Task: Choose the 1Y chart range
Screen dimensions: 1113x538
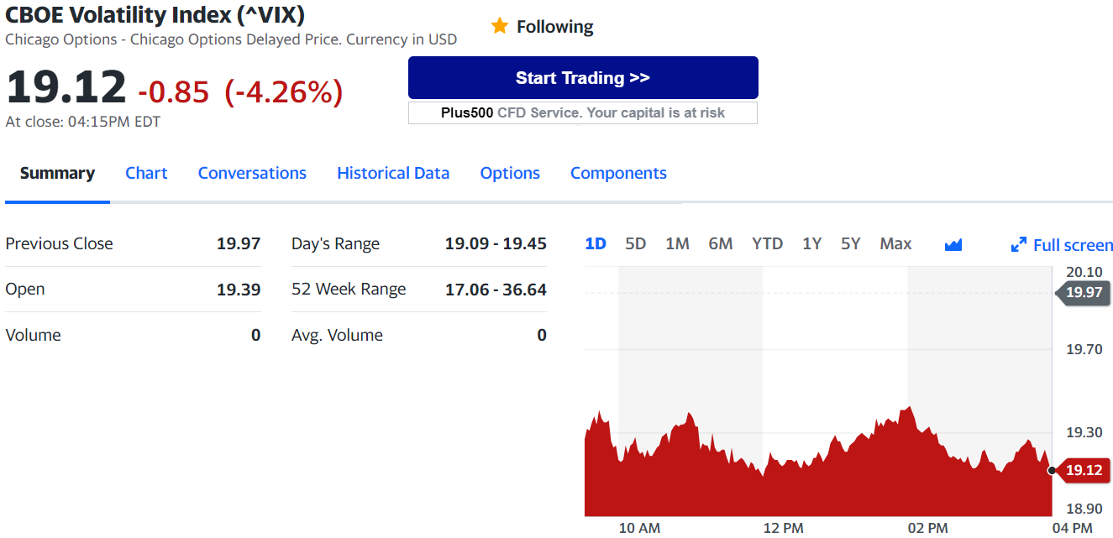Action: pyautogui.click(x=811, y=243)
